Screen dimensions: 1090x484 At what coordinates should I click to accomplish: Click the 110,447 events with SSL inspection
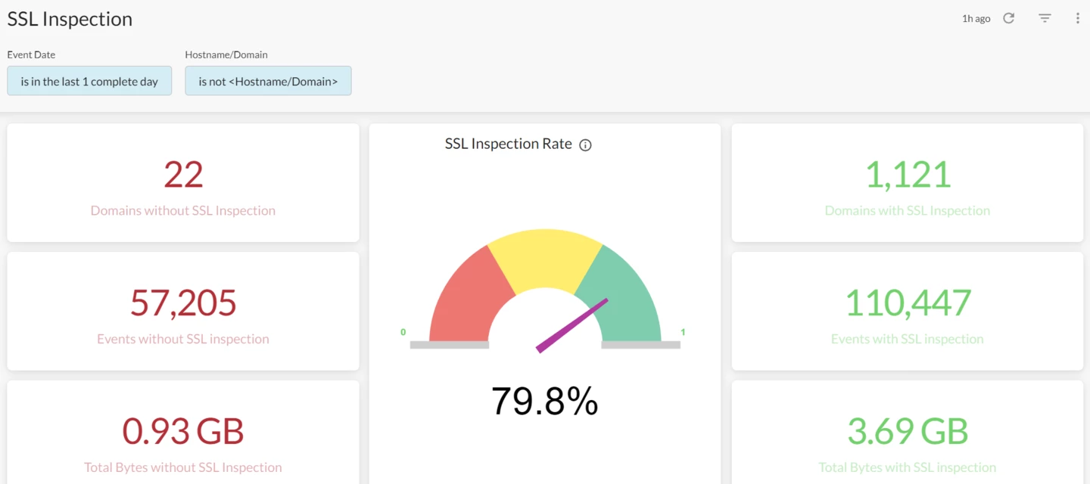(907, 303)
